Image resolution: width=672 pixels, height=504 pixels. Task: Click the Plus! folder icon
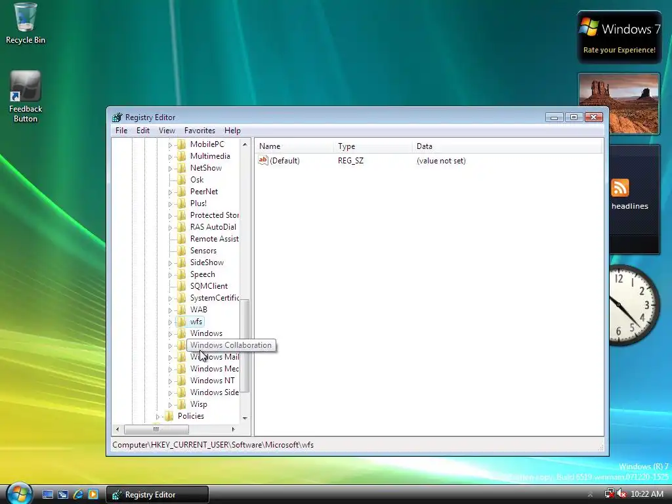(x=182, y=203)
